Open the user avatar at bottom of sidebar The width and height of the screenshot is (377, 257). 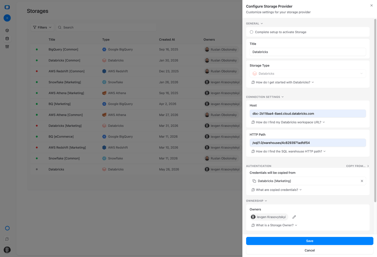tap(7, 250)
